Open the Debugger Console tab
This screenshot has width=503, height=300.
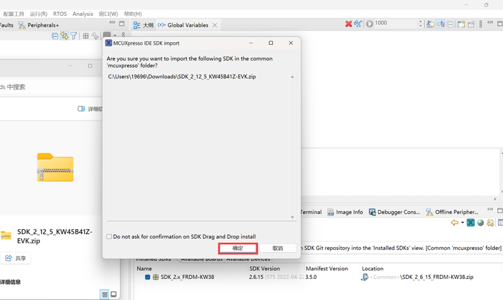click(394, 212)
